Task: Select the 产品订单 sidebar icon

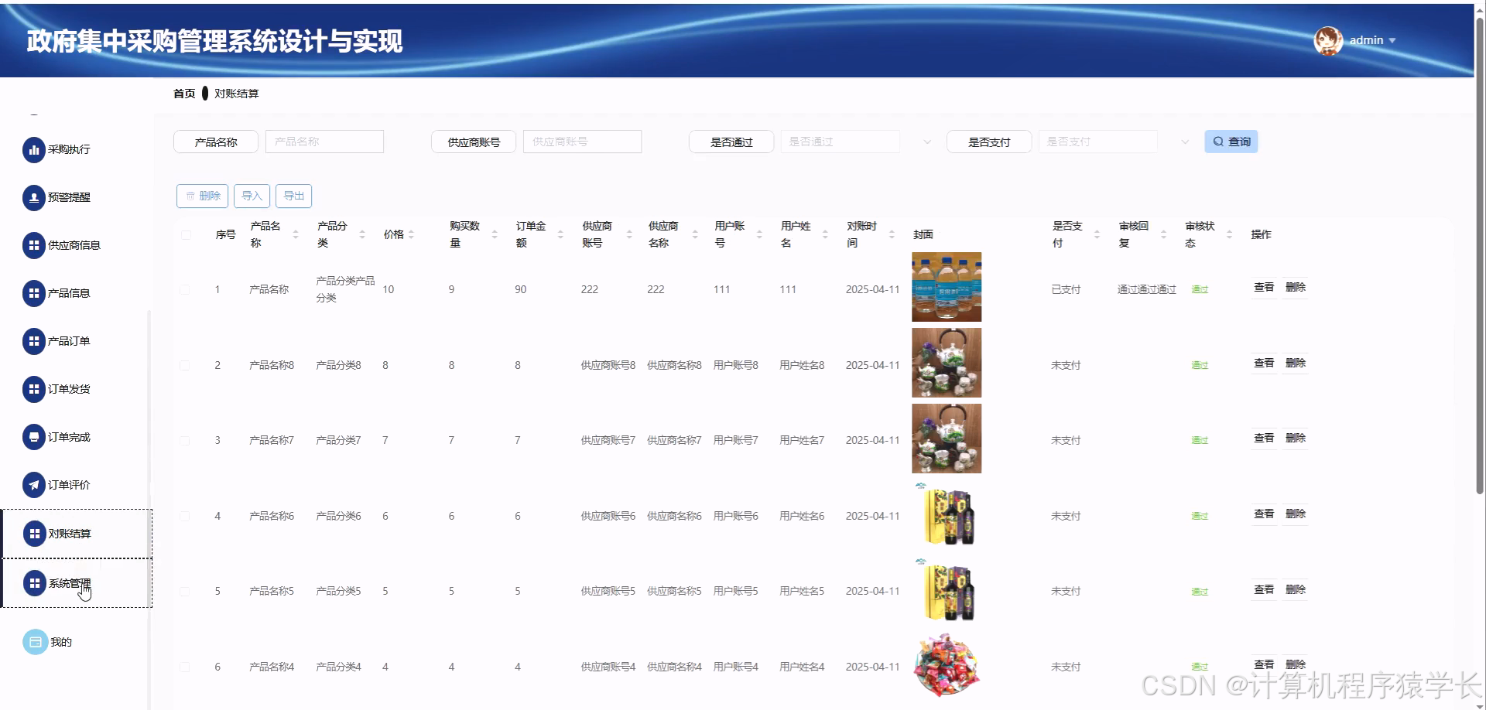Action: click(x=33, y=341)
